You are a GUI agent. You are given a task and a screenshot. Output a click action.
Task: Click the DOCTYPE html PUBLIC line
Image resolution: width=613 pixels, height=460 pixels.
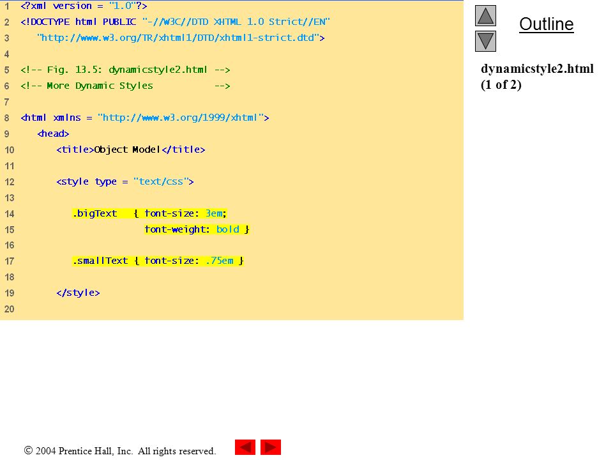[176, 22]
